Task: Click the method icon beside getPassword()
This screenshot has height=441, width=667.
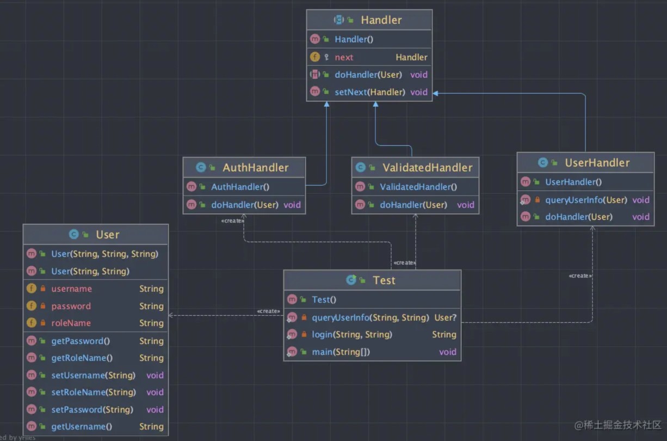Action: pos(32,341)
